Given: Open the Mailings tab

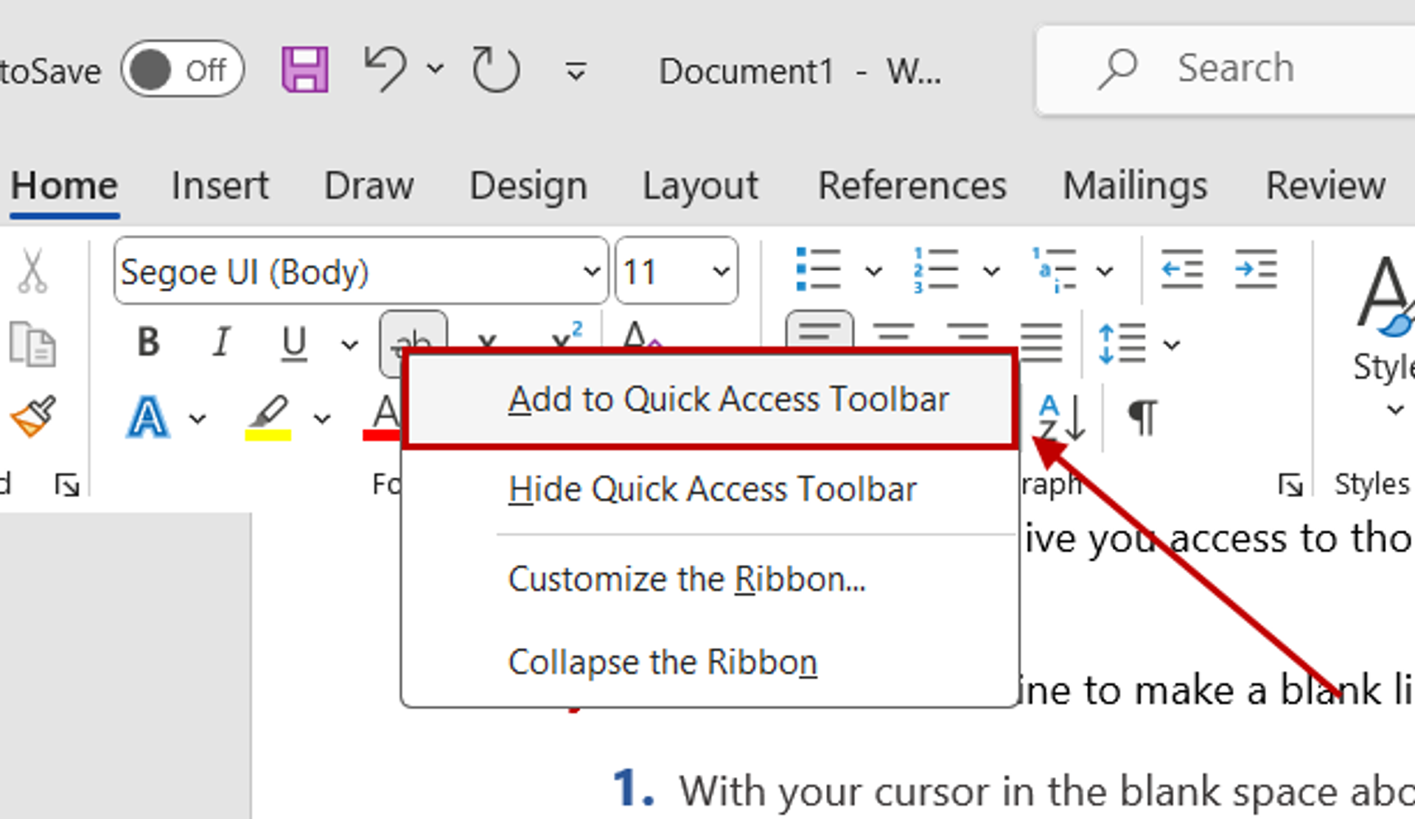Looking at the screenshot, I should click(x=1135, y=185).
